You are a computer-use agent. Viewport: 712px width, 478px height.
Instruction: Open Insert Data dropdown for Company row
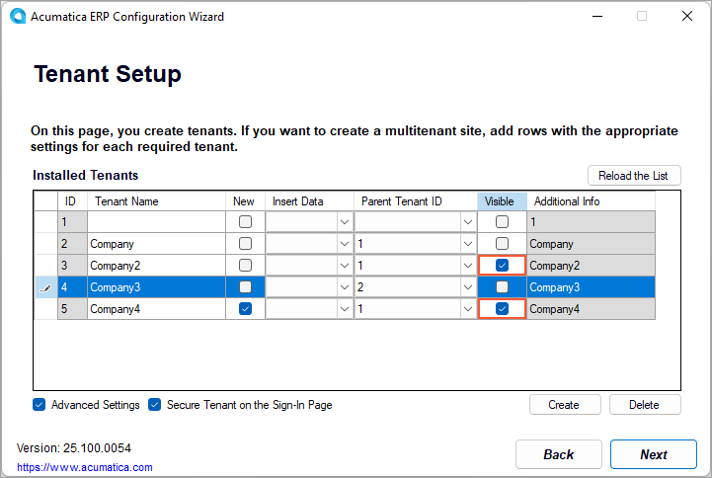[x=345, y=244]
